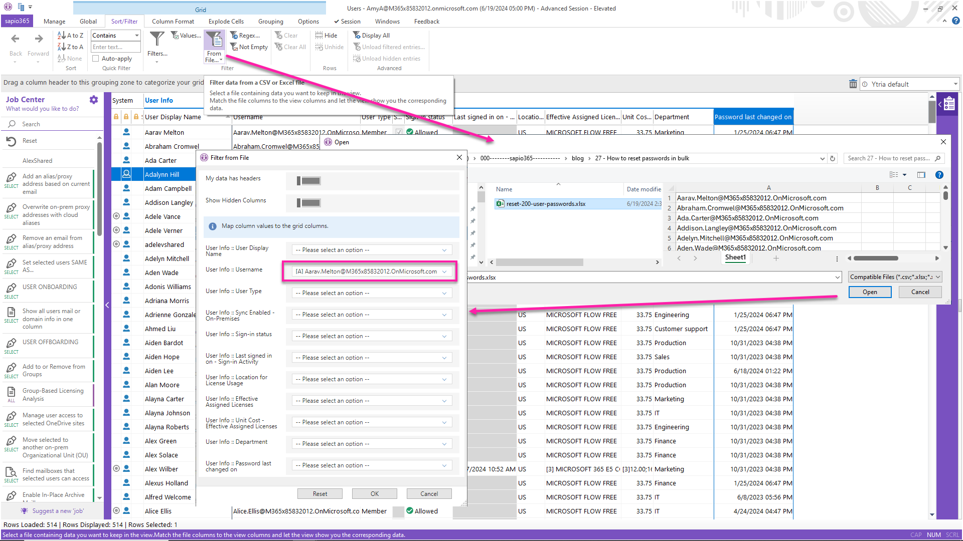The image size is (963, 541).
Task: Open the Explode Cells ribbon tab
Action: (226, 22)
